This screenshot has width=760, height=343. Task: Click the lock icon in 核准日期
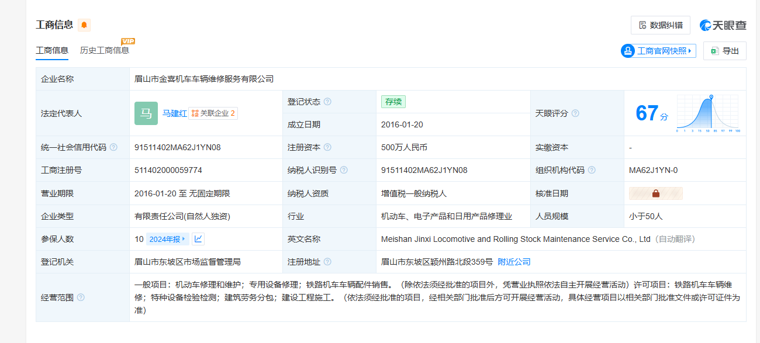tap(655, 193)
